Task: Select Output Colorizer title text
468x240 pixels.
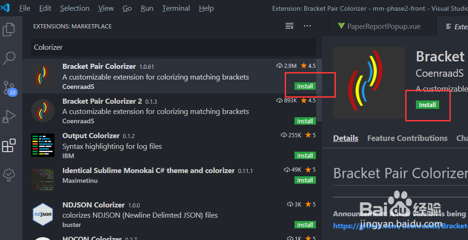Action: click(x=91, y=136)
